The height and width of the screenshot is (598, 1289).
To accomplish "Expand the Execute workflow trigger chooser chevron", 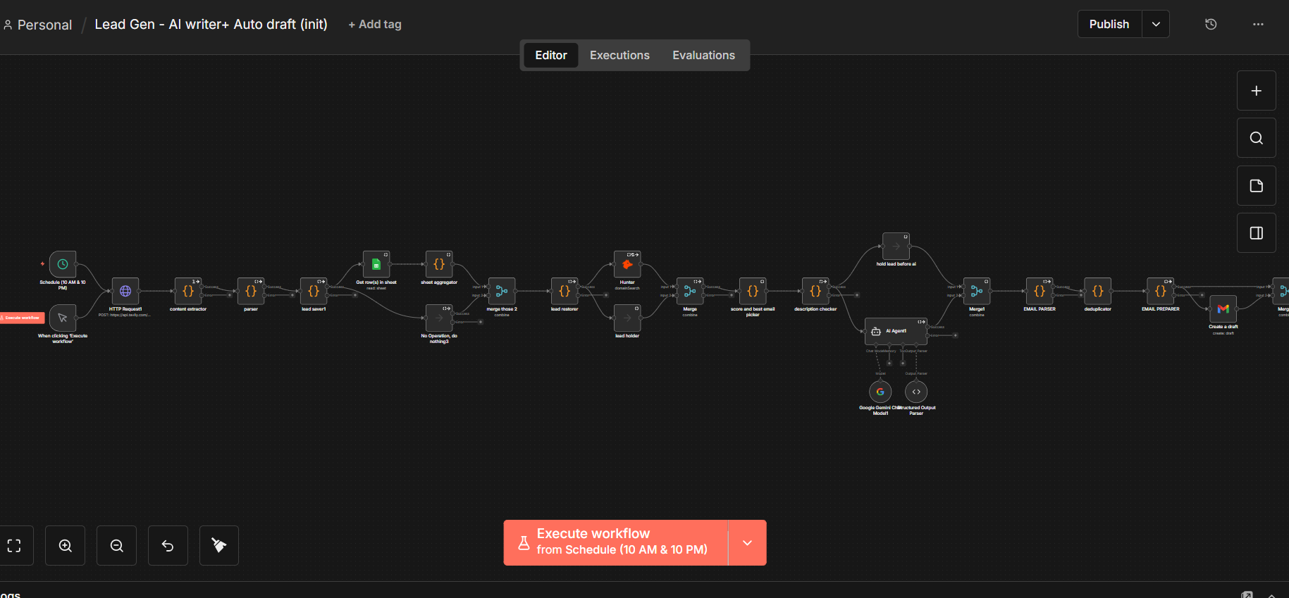I will point(747,542).
